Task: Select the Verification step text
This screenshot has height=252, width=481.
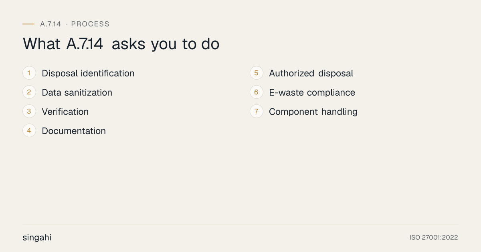Action: [65, 112]
